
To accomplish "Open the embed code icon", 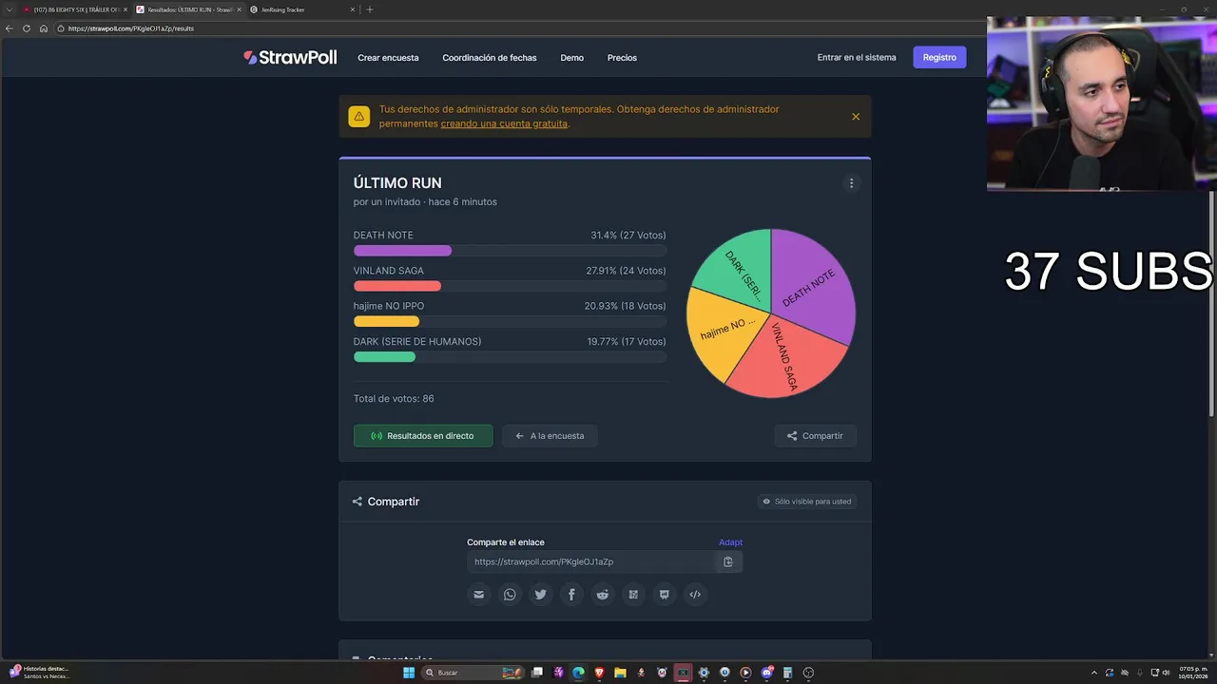I will point(695,595).
